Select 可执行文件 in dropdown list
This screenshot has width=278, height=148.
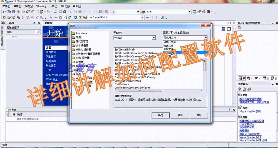click(170, 42)
